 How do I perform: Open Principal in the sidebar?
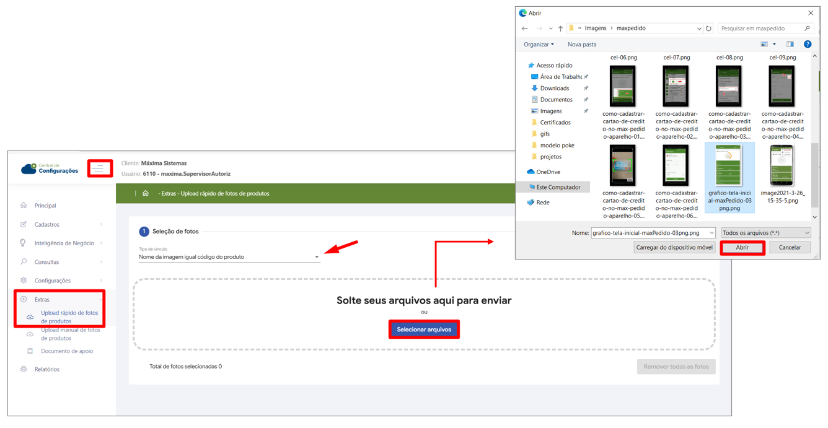point(45,206)
